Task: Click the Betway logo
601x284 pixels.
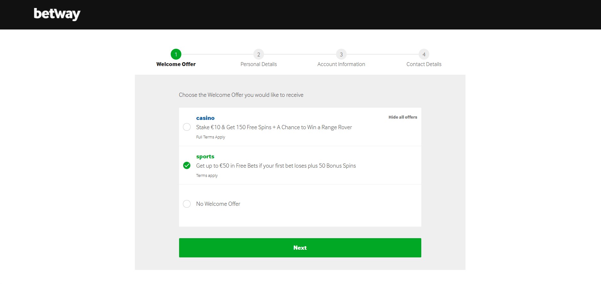Action: 57,14
